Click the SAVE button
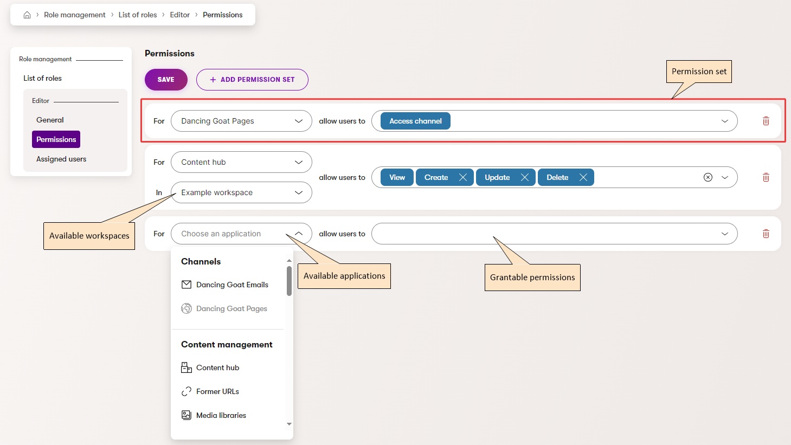 166,79
